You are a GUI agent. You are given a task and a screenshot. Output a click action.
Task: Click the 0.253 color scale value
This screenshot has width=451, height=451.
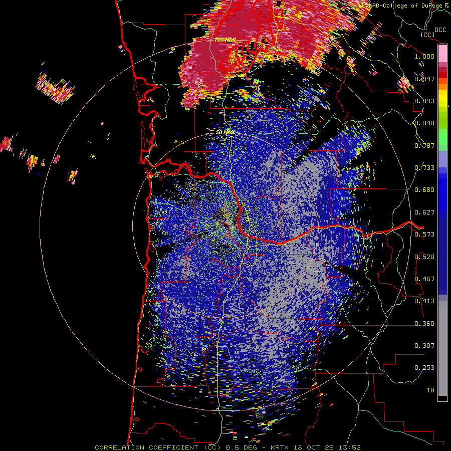tap(424, 368)
